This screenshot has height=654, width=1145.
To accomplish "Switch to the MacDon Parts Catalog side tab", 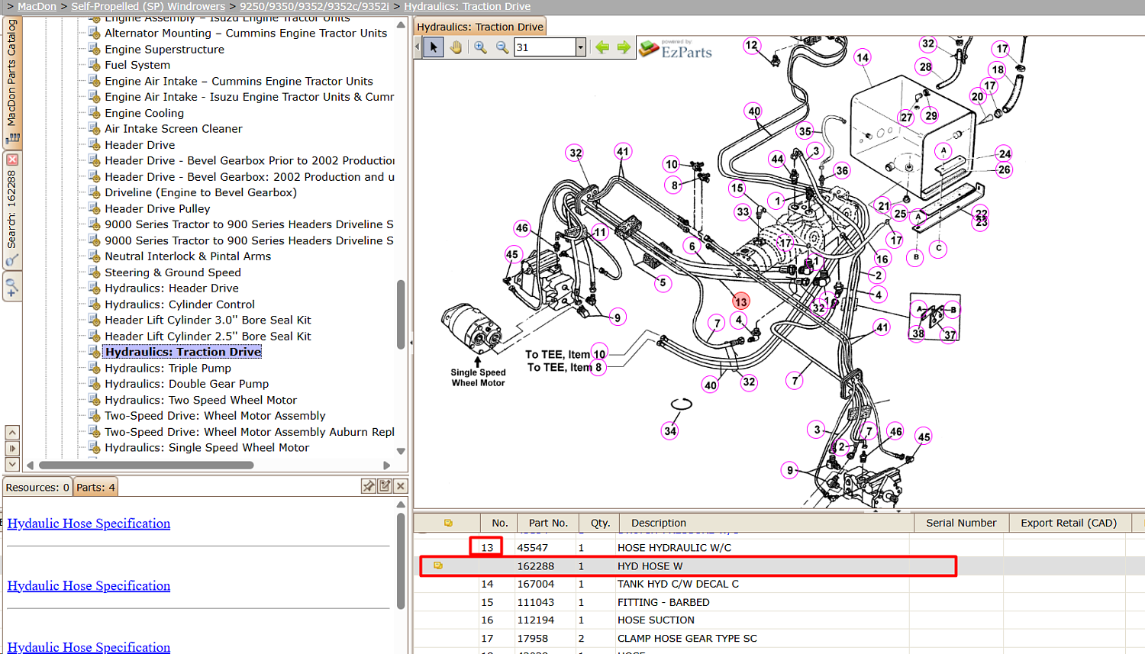I will point(12,82).
